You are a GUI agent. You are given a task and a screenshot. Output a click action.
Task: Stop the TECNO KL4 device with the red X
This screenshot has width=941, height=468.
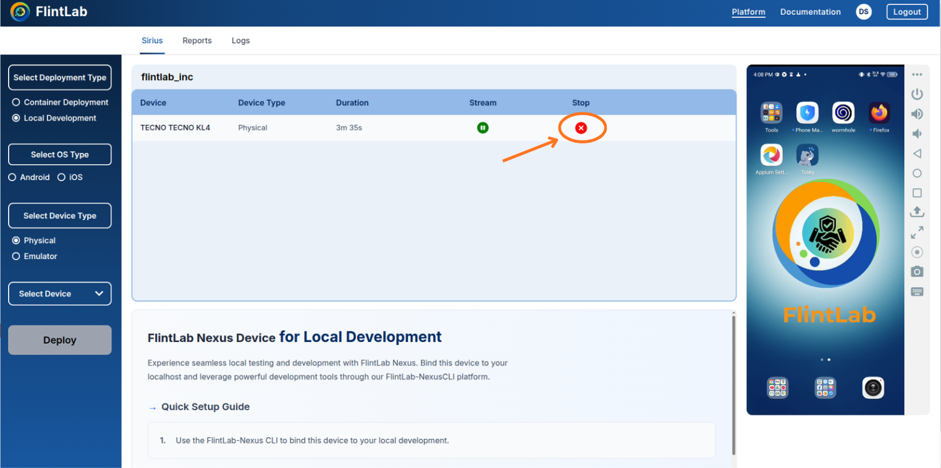click(581, 128)
